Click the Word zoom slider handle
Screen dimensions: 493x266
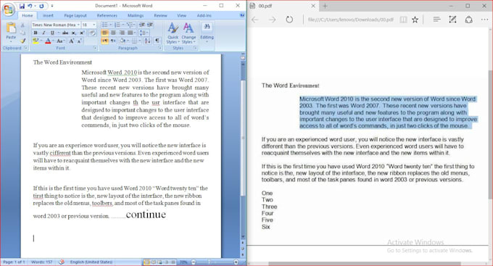tap(209, 262)
